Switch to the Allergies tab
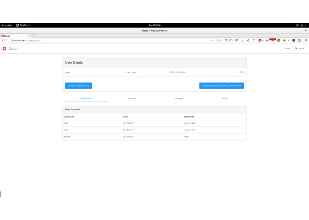The height and width of the screenshot is (220, 309). click(179, 98)
